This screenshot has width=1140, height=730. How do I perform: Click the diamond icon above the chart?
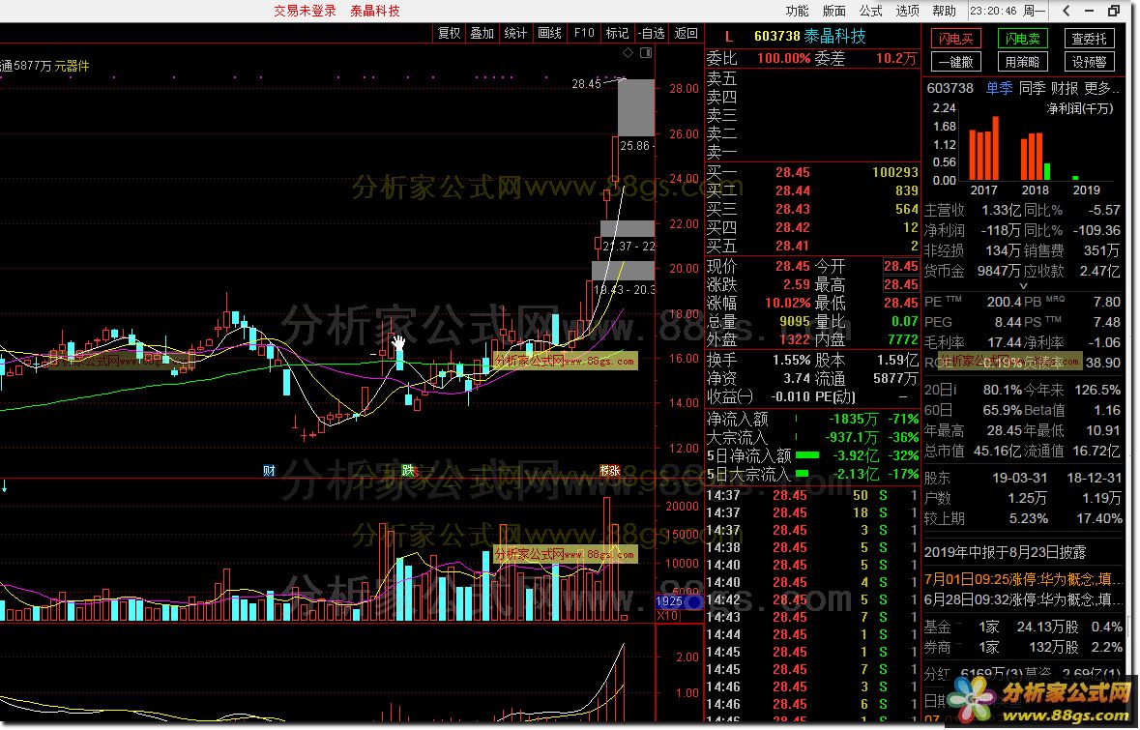(x=628, y=53)
